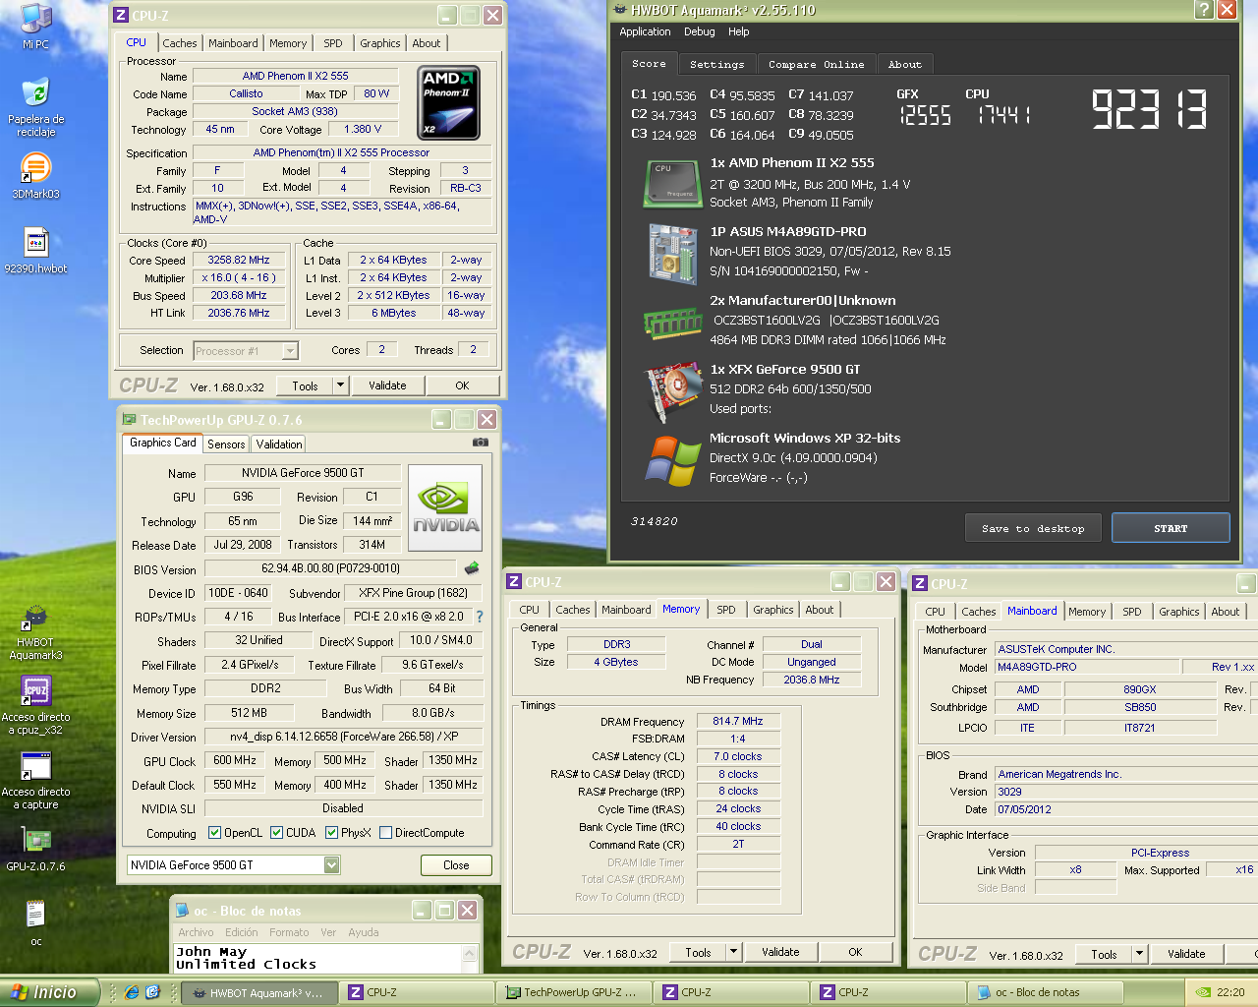
Task: Open Validation tab in GPU-Z
Action: pyautogui.click(x=279, y=444)
